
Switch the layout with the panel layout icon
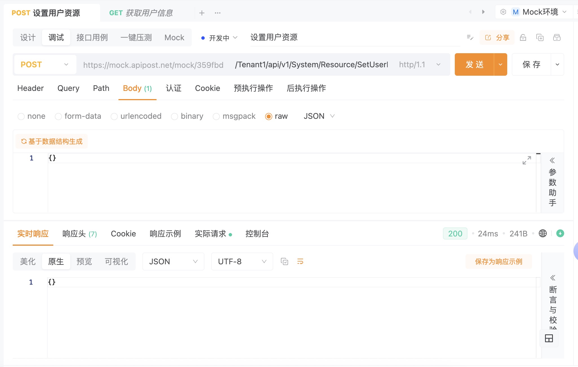coord(549,338)
